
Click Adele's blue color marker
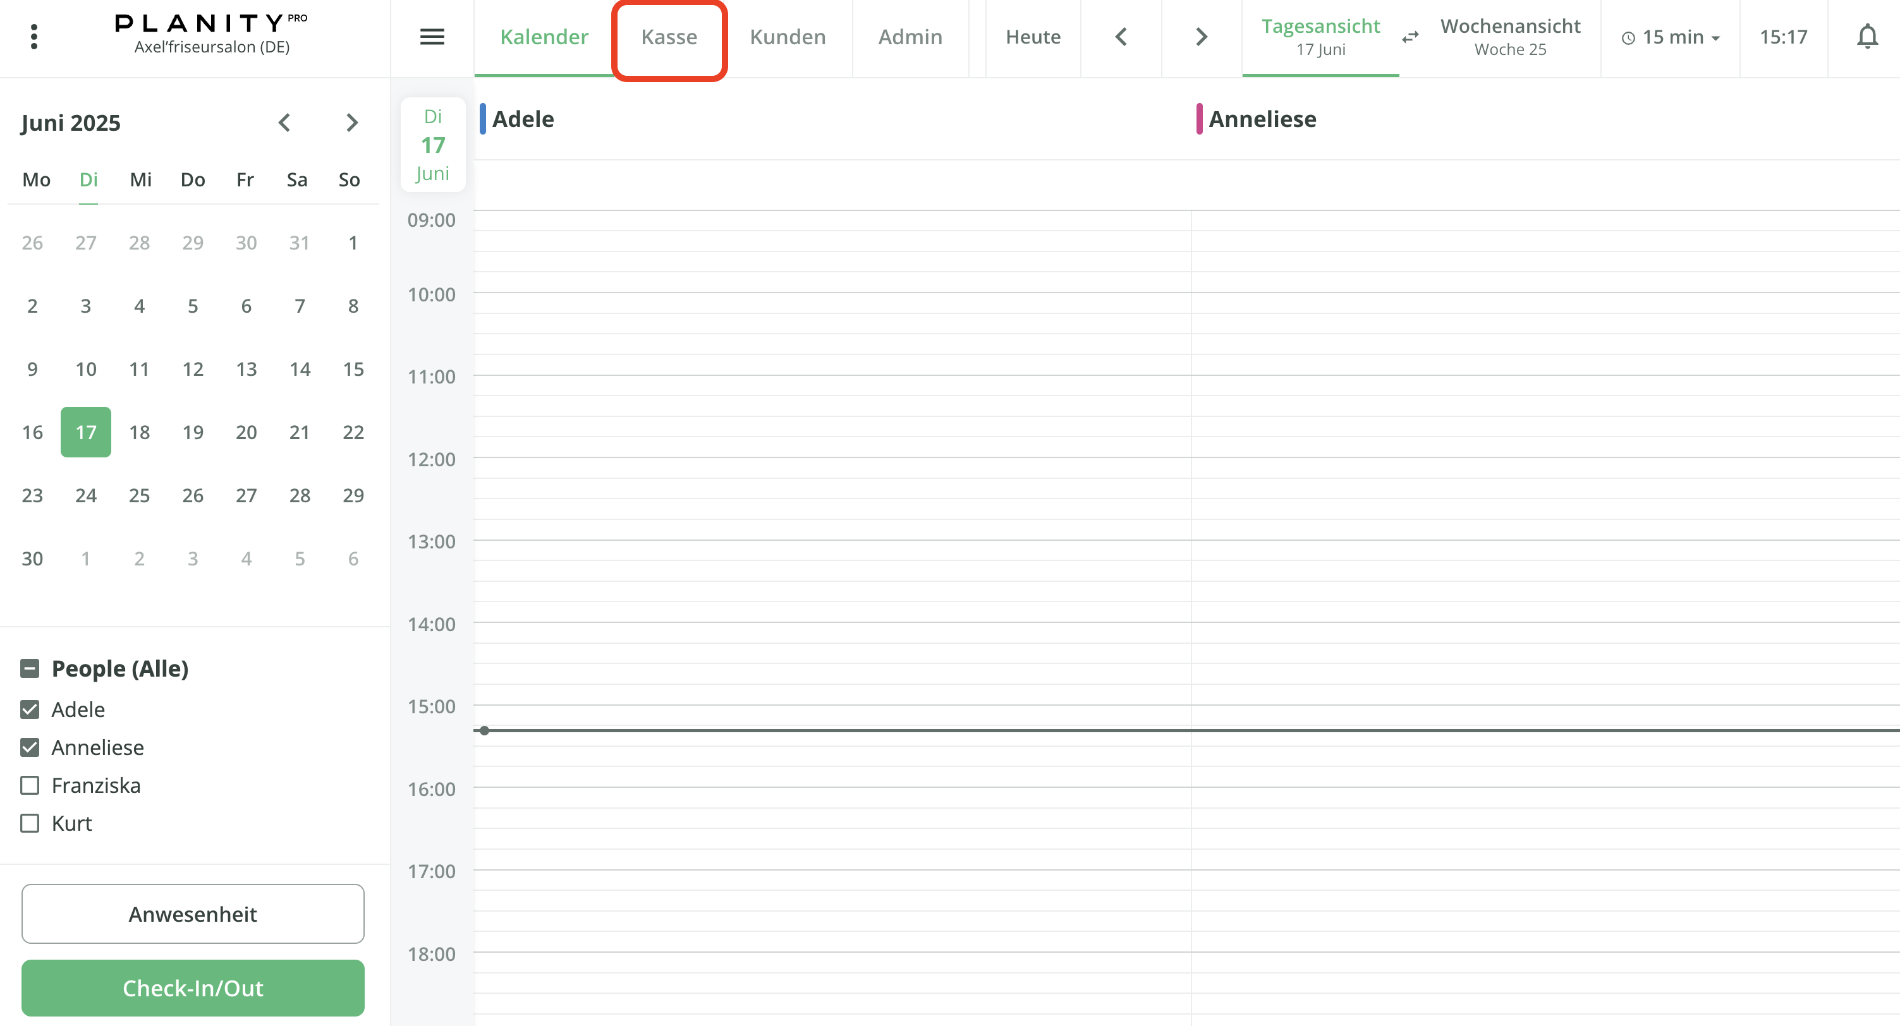click(x=482, y=119)
